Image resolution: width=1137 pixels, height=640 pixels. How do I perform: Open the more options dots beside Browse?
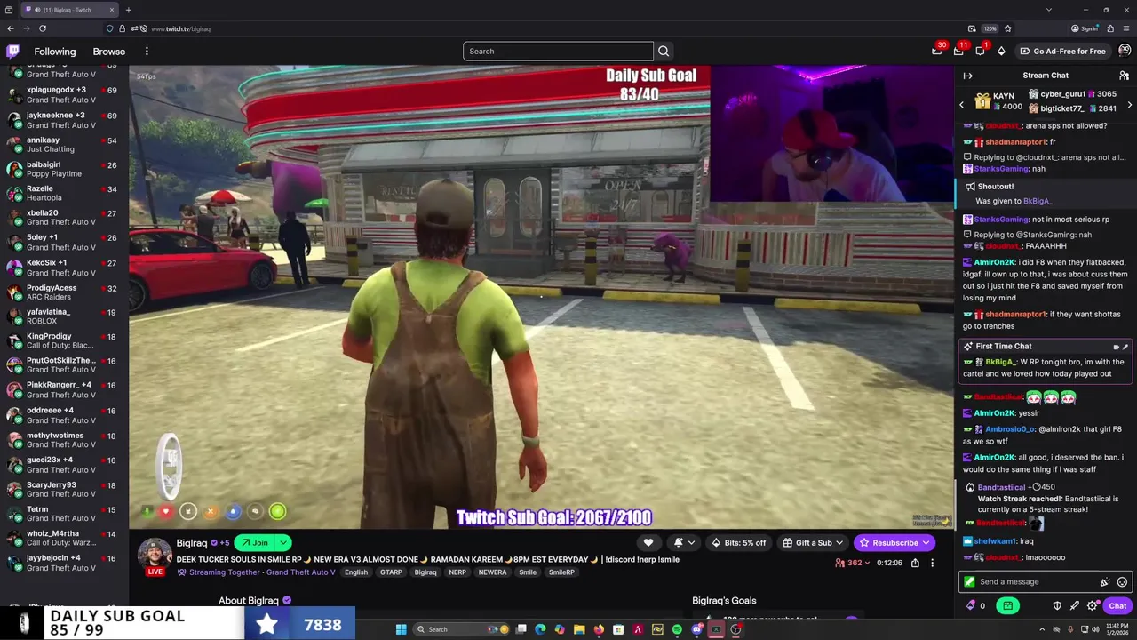pos(147,52)
